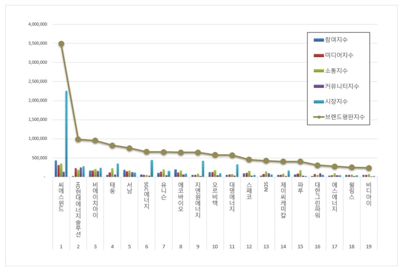Click the blue 참여지수 legend swatch
The width and height of the screenshot is (403, 272).
point(318,40)
